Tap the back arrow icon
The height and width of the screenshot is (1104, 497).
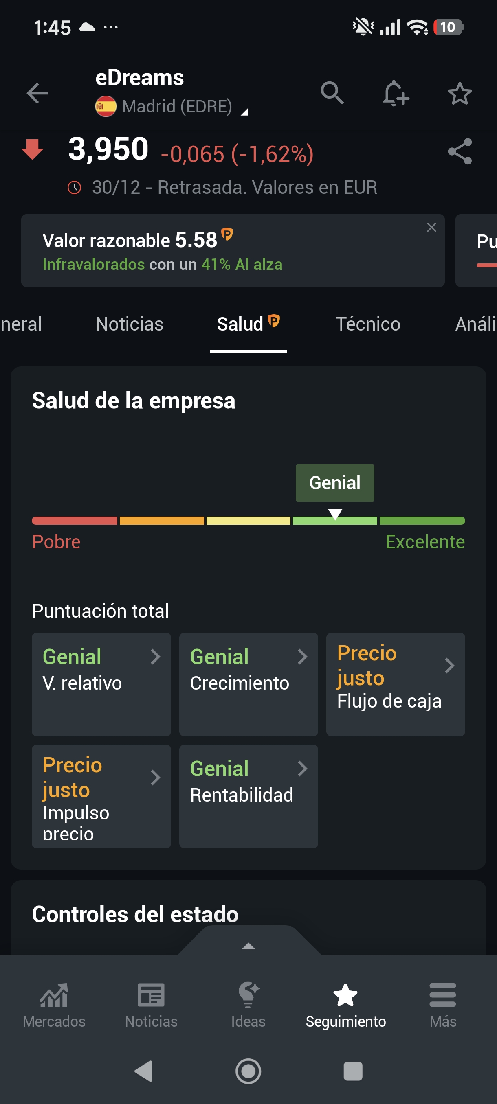pos(37,93)
